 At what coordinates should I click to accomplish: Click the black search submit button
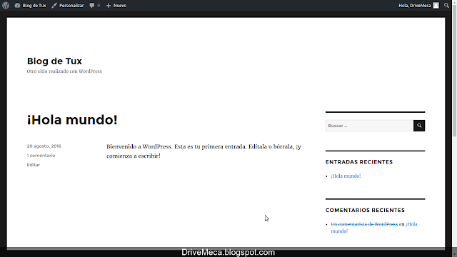pyautogui.click(x=419, y=126)
